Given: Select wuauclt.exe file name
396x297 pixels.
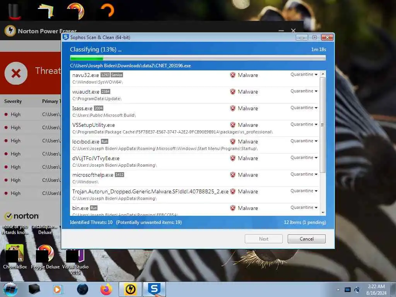Looking at the screenshot, I should click(85, 92).
